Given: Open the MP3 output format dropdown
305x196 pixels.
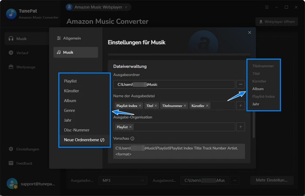Looking at the screenshot, I should point(123,180).
